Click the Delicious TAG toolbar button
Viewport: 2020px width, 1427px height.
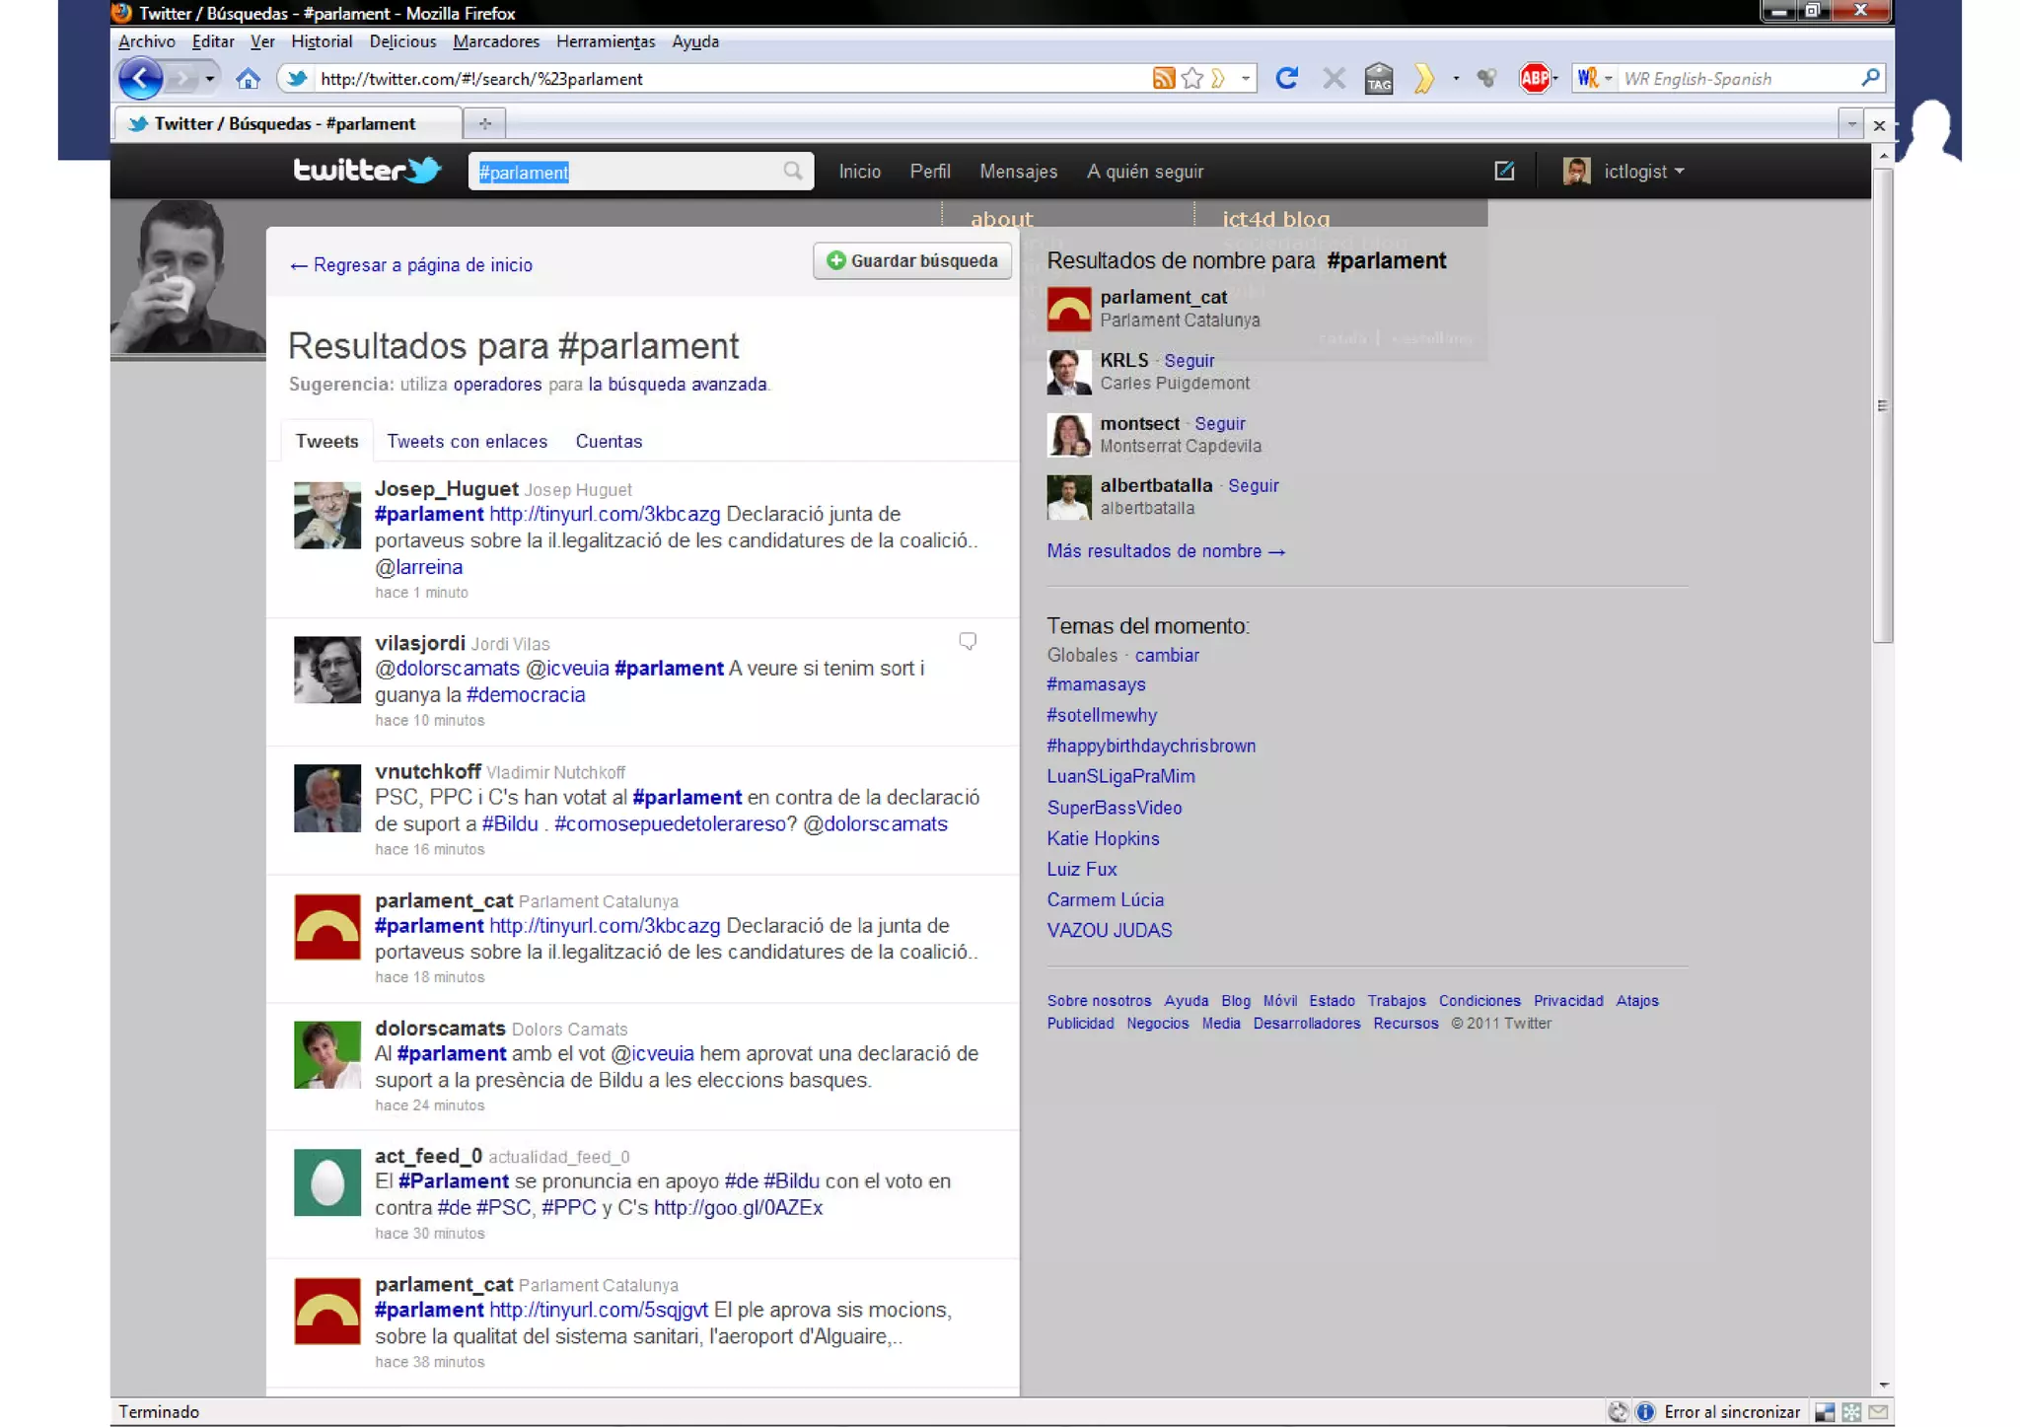click(x=1378, y=79)
